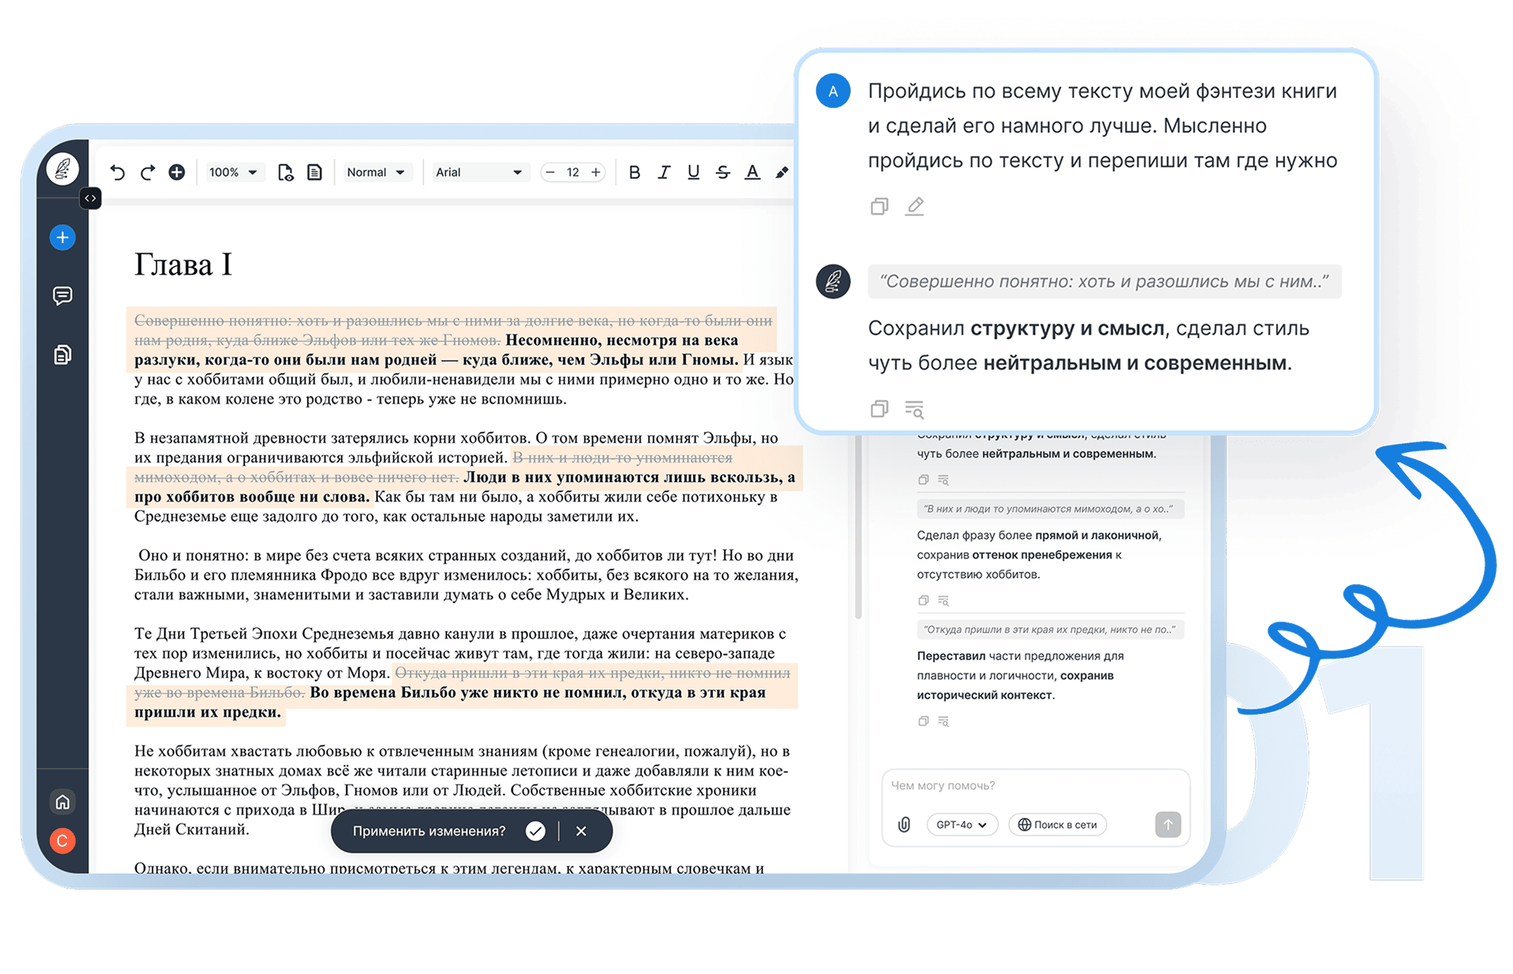
Task: Locate changes for the 'Переставил части предложения' reply
Action: click(x=944, y=721)
